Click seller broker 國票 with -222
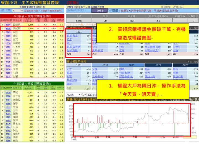This screenshot has height=144, width=199. [122, 69]
